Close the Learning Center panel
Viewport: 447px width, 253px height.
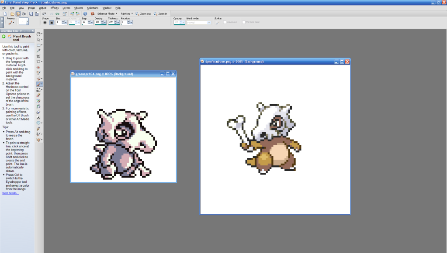pyautogui.click(x=32, y=31)
